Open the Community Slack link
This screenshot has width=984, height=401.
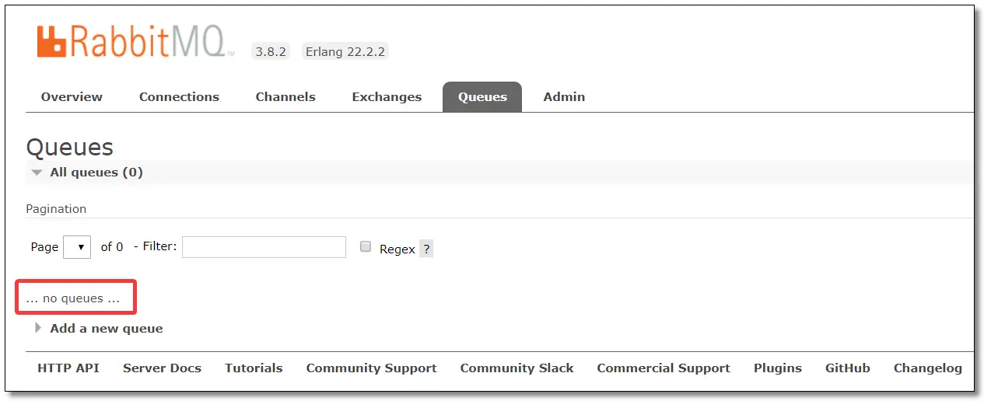pyautogui.click(x=517, y=368)
